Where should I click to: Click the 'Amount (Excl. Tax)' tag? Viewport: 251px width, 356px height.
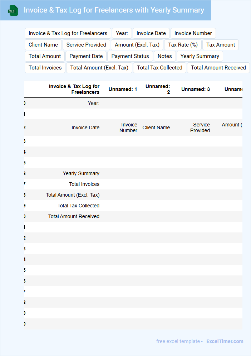pyautogui.click(x=137, y=45)
